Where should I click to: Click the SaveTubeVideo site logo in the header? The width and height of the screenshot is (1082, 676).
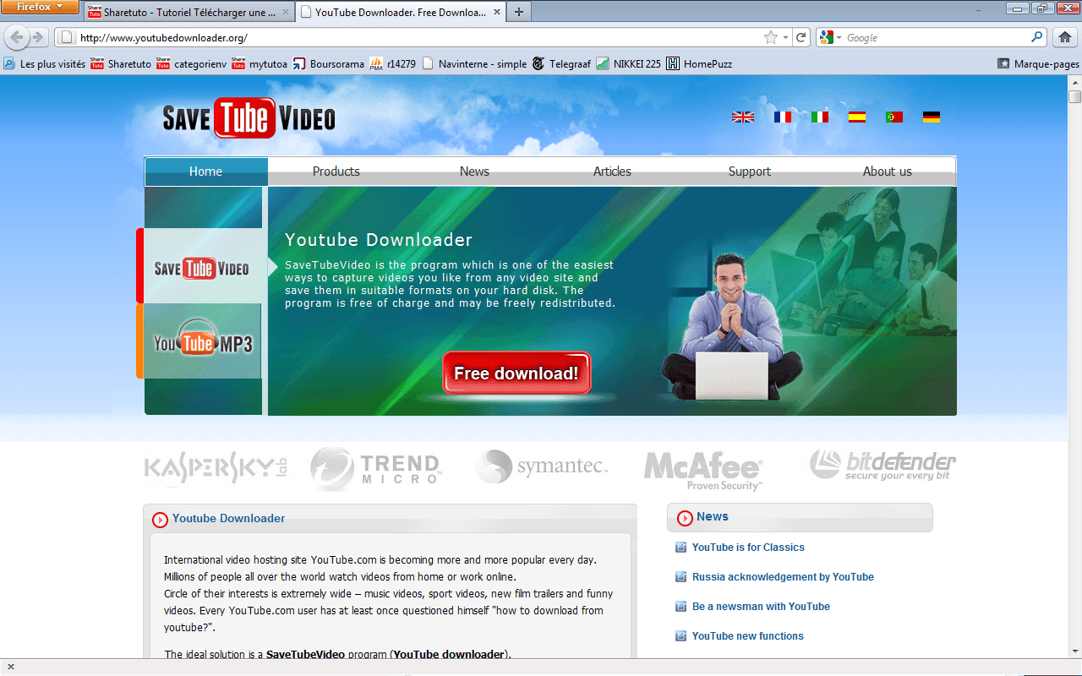tap(249, 118)
